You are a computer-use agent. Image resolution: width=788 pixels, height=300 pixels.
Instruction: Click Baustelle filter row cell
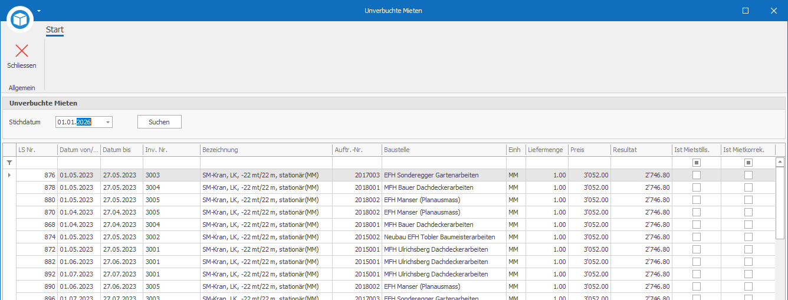pos(444,162)
